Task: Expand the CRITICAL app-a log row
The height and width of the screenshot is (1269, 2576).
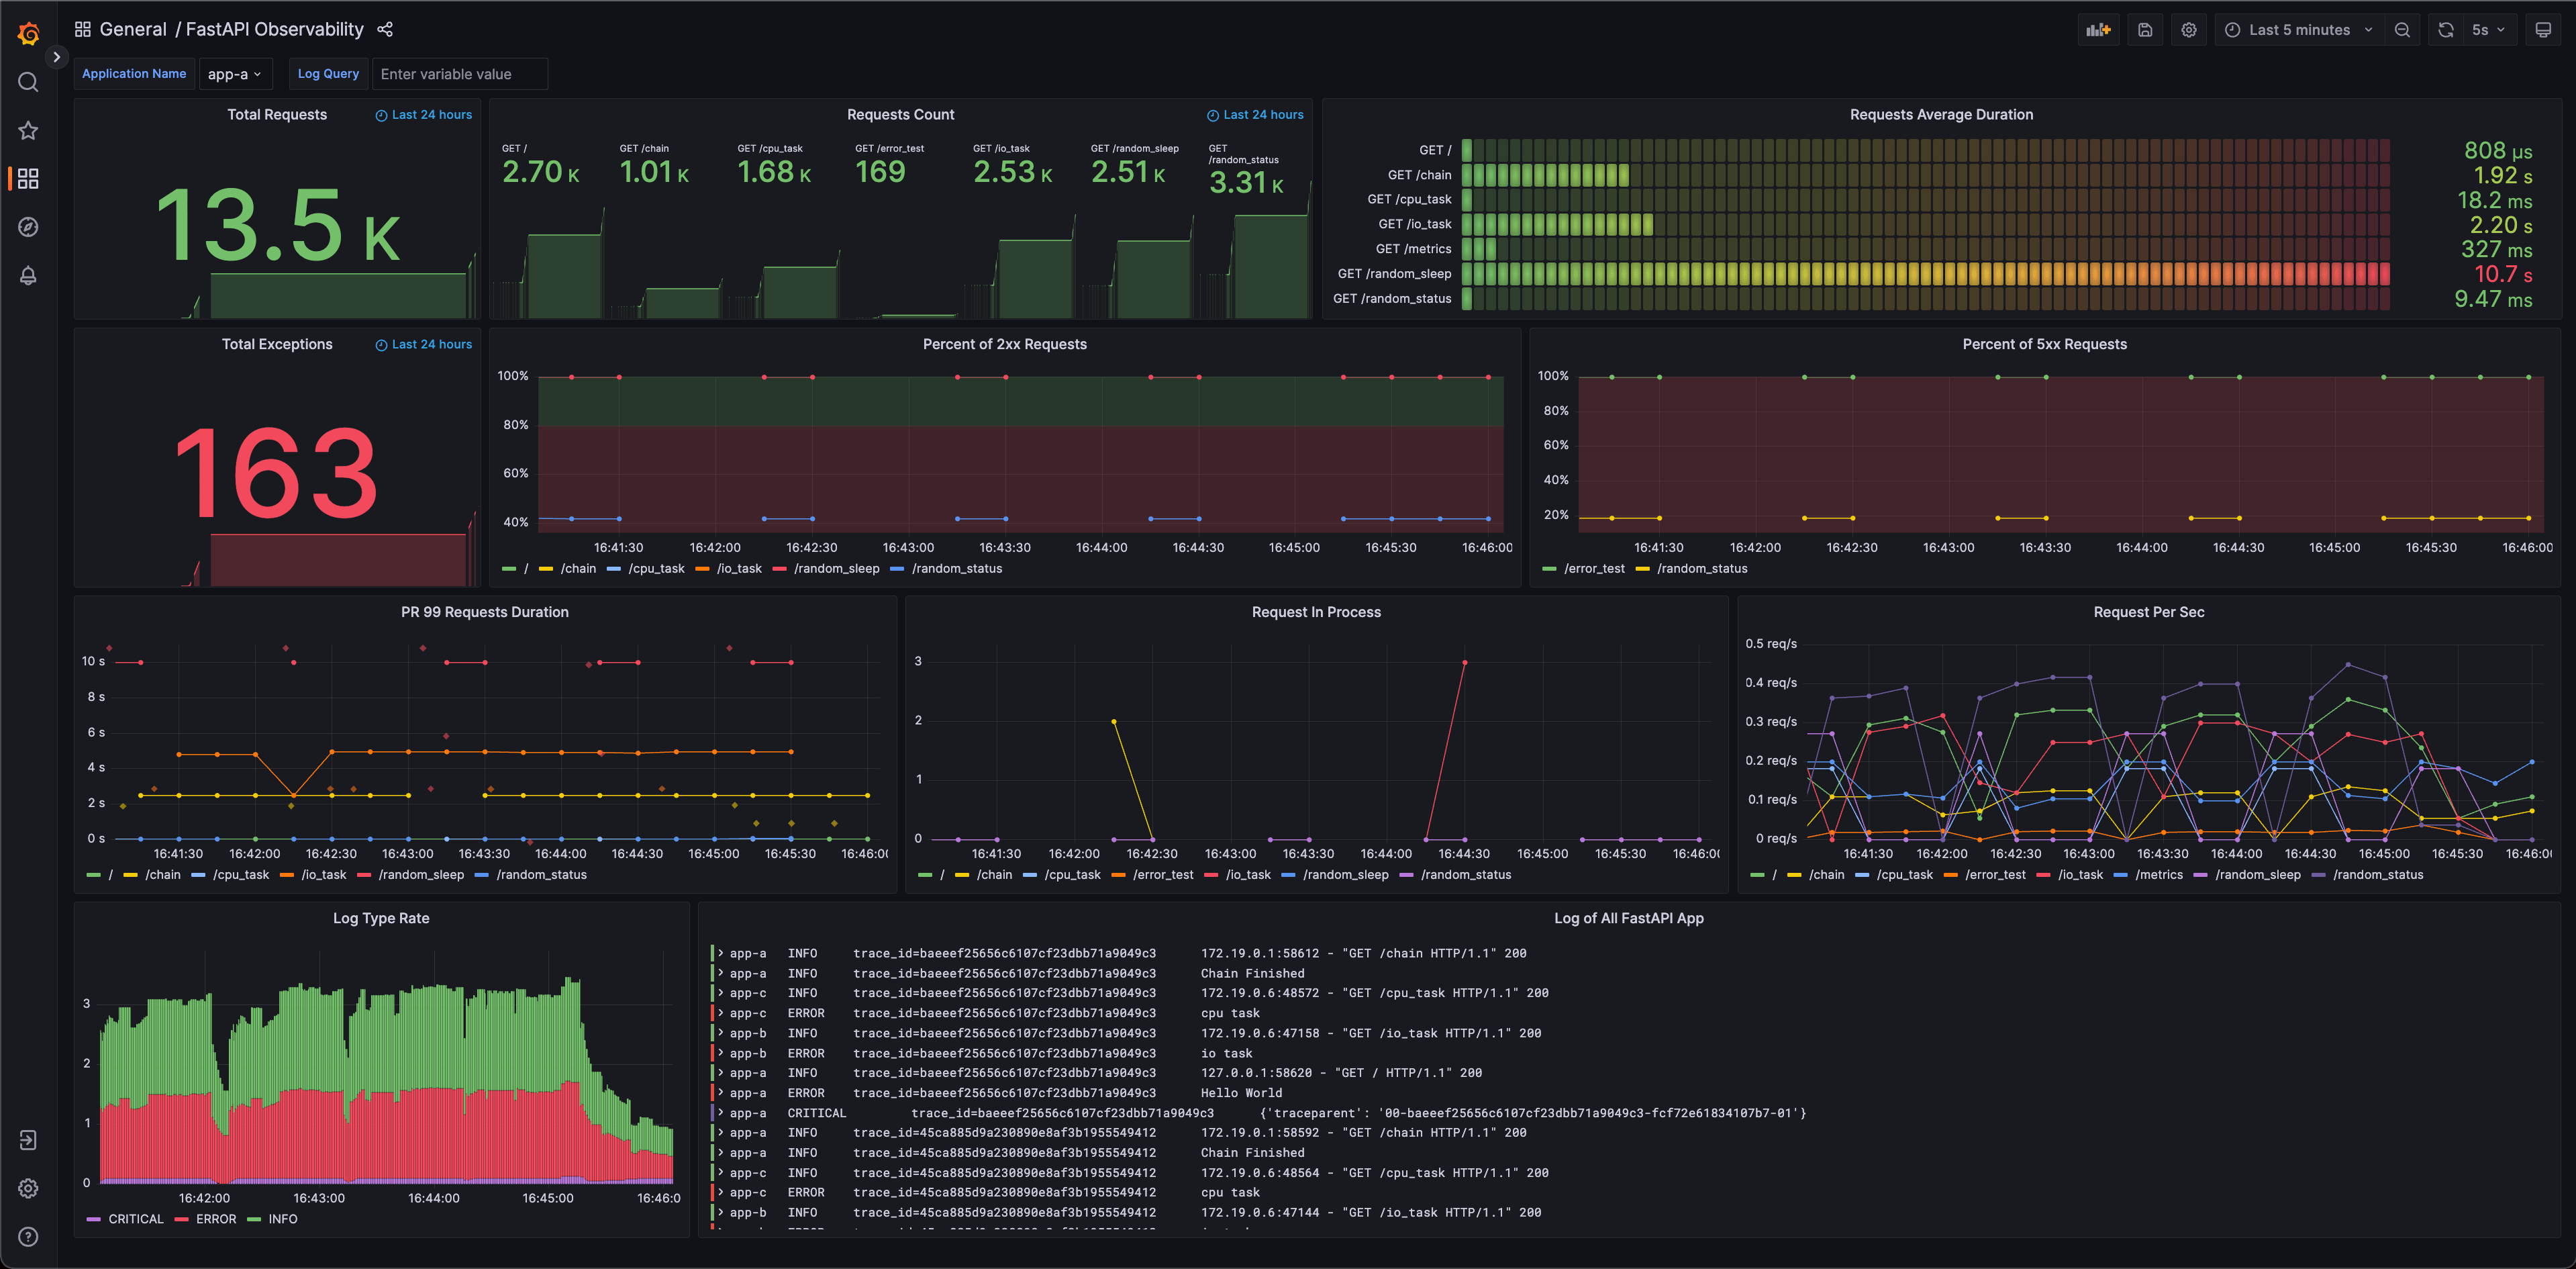Action: click(x=720, y=1113)
